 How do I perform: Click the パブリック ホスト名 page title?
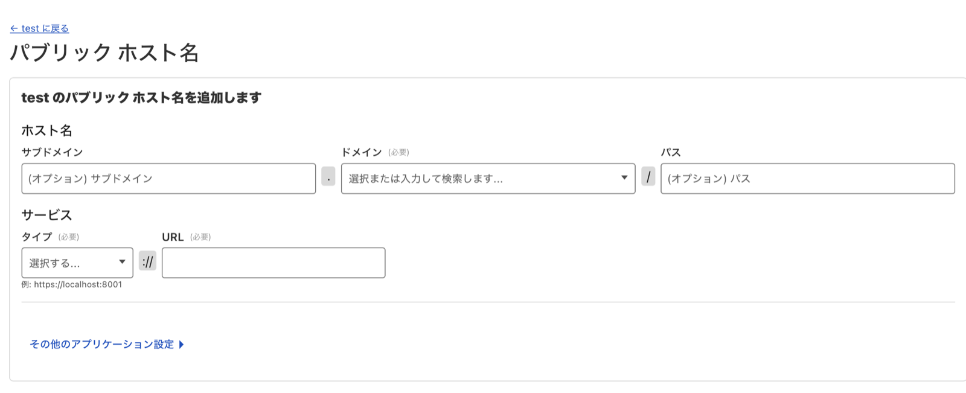[x=104, y=53]
